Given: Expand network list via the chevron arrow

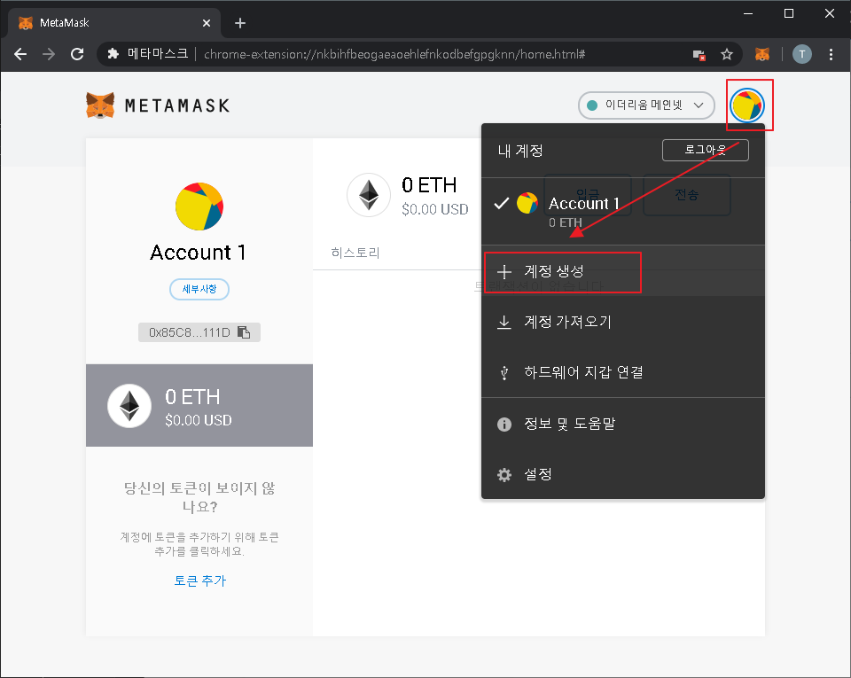Looking at the screenshot, I should point(699,105).
